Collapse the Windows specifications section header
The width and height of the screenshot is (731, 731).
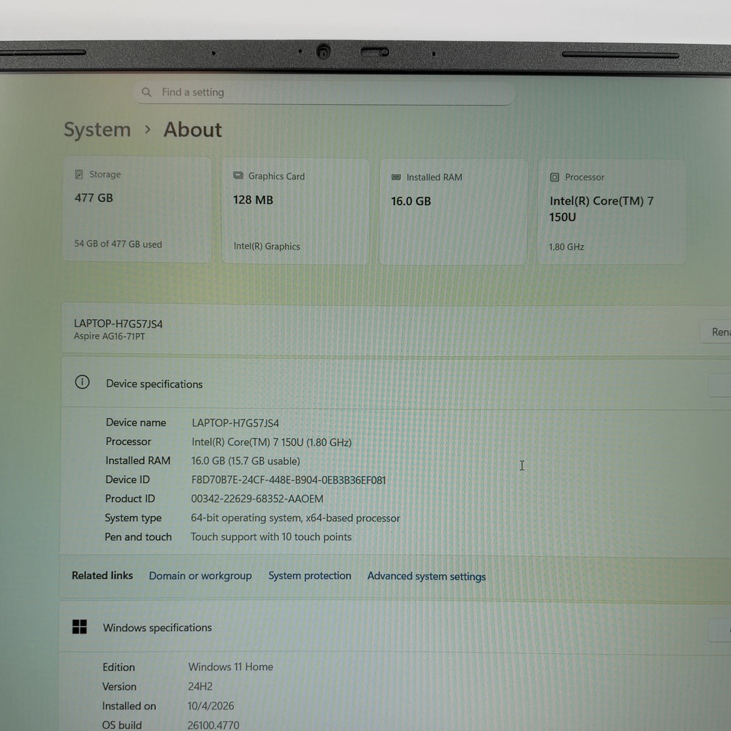pos(395,628)
